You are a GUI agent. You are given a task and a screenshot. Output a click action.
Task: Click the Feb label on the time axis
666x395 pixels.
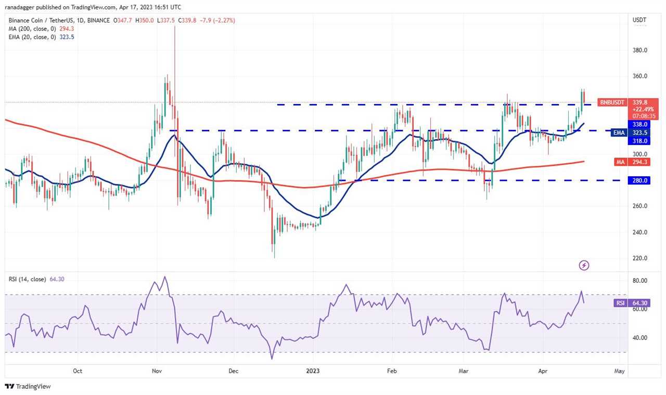click(x=392, y=371)
